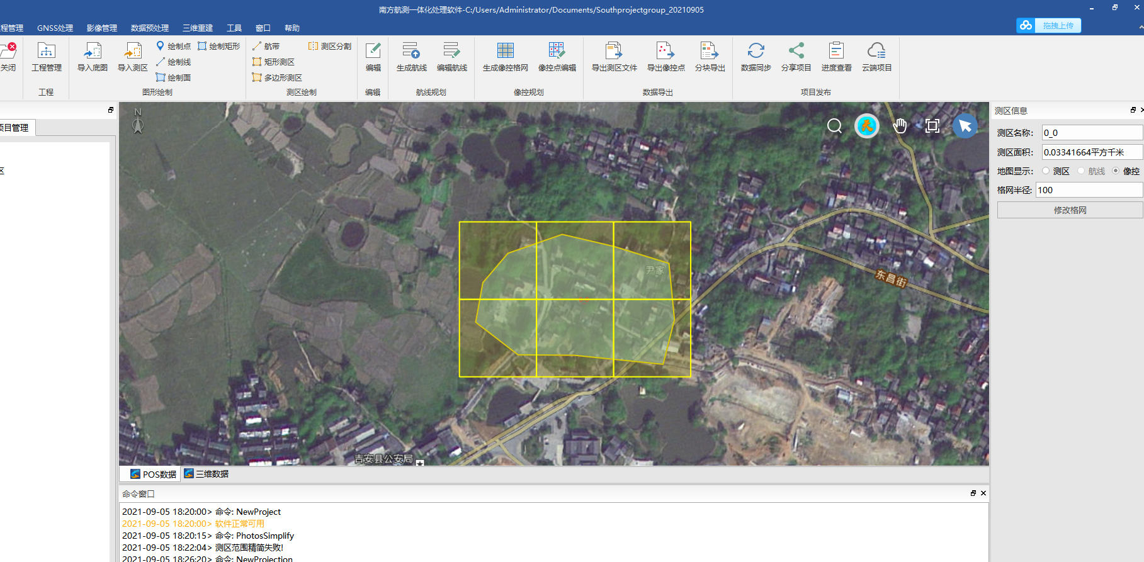
Task: Open the 云端项目 cloud project icon
Action: click(876, 52)
